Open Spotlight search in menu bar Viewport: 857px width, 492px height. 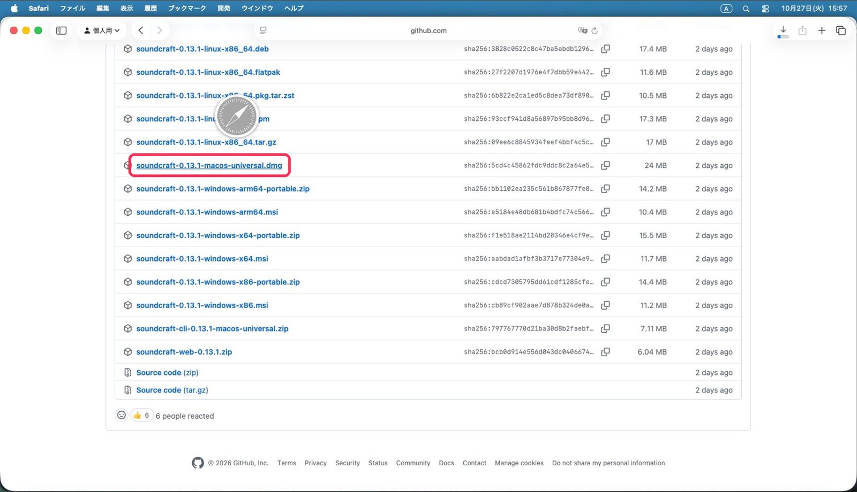pos(746,9)
